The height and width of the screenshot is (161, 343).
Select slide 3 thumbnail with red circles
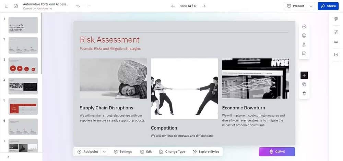click(x=23, y=66)
